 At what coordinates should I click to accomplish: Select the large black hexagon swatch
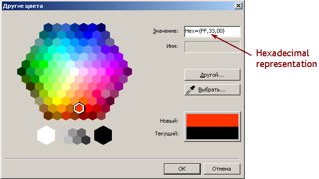coord(103,135)
